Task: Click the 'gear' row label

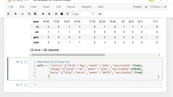Action: (36, 37)
